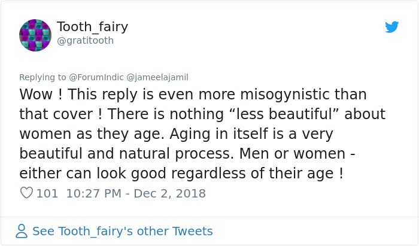Viewport: 419px width, 246px height.
Task: Click the Dec 2, 2018 date
Action: point(169,193)
